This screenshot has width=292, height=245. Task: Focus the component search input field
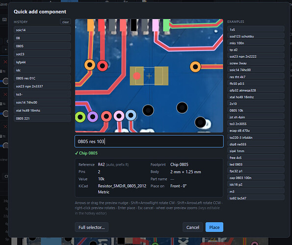(149, 142)
